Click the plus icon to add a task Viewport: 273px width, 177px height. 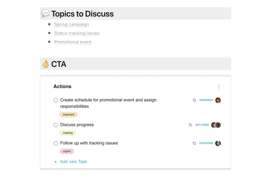55,162
